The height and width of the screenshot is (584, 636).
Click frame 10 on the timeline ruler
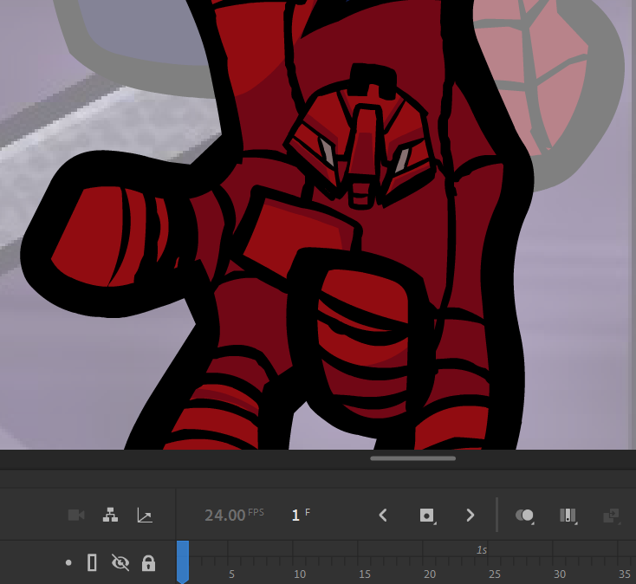(300, 574)
